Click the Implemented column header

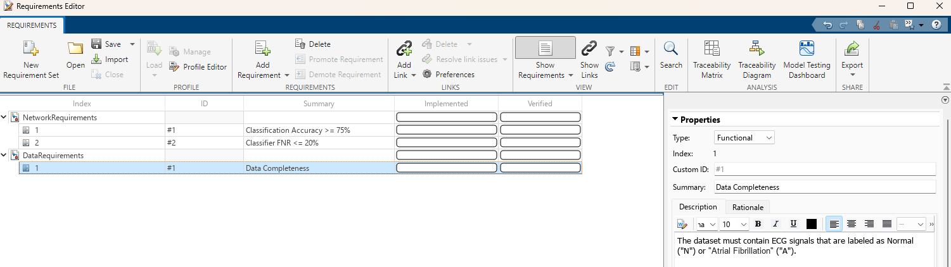[446, 104]
